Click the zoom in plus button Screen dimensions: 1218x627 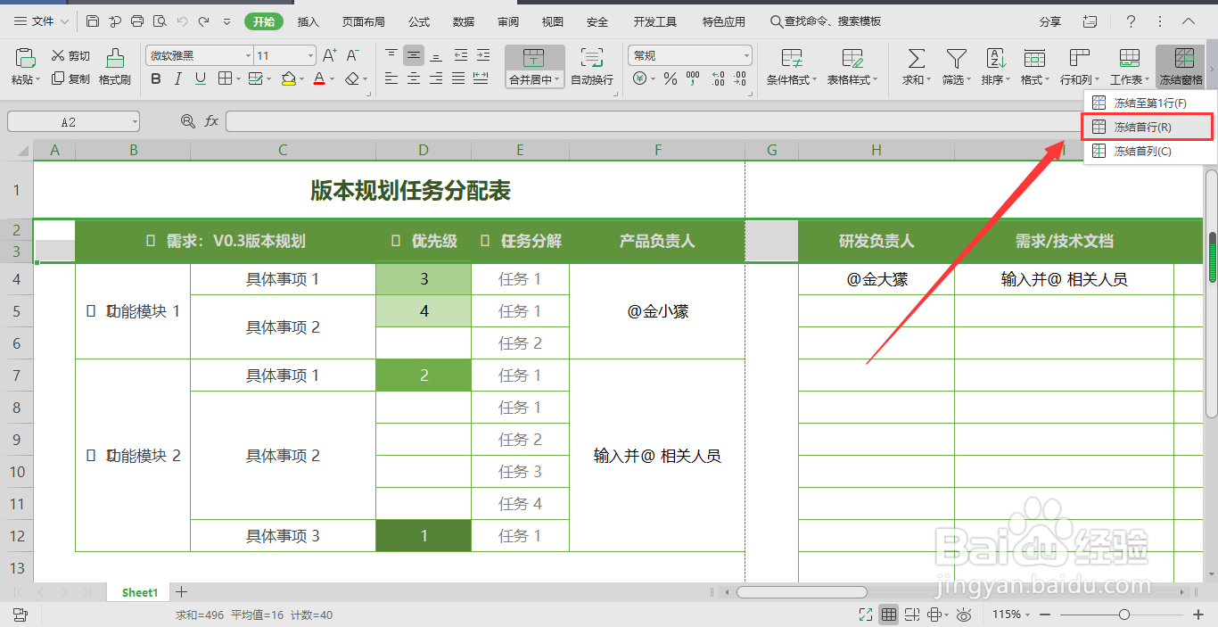(1198, 615)
